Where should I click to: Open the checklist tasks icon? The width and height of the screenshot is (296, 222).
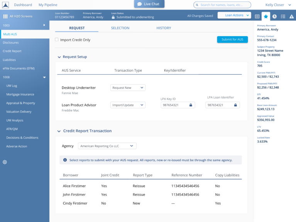pos(283,17)
